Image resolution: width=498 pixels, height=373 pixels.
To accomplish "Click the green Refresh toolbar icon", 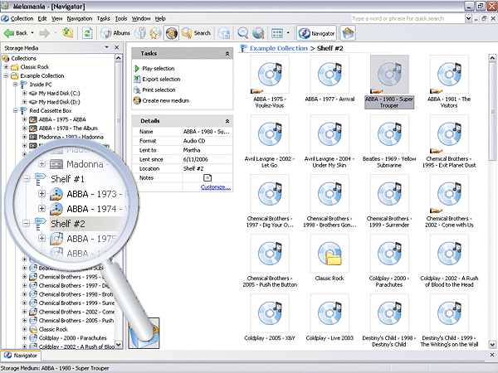I will [x=87, y=33].
